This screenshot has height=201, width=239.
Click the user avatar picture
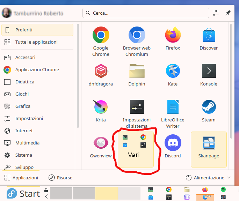point(7,13)
